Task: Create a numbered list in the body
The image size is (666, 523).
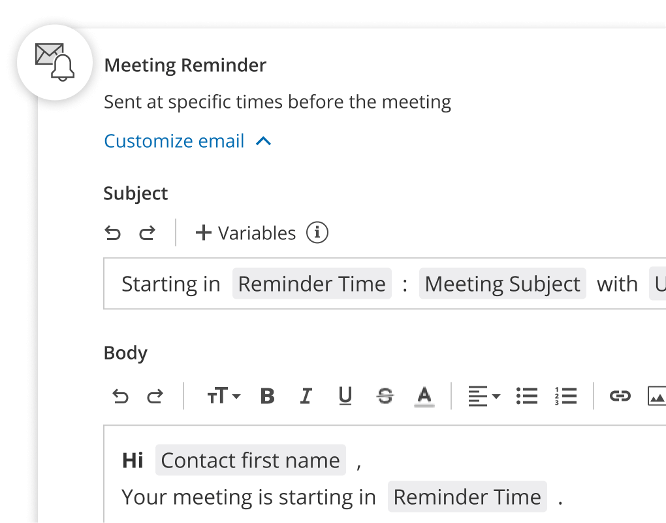Action: coord(565,396)
